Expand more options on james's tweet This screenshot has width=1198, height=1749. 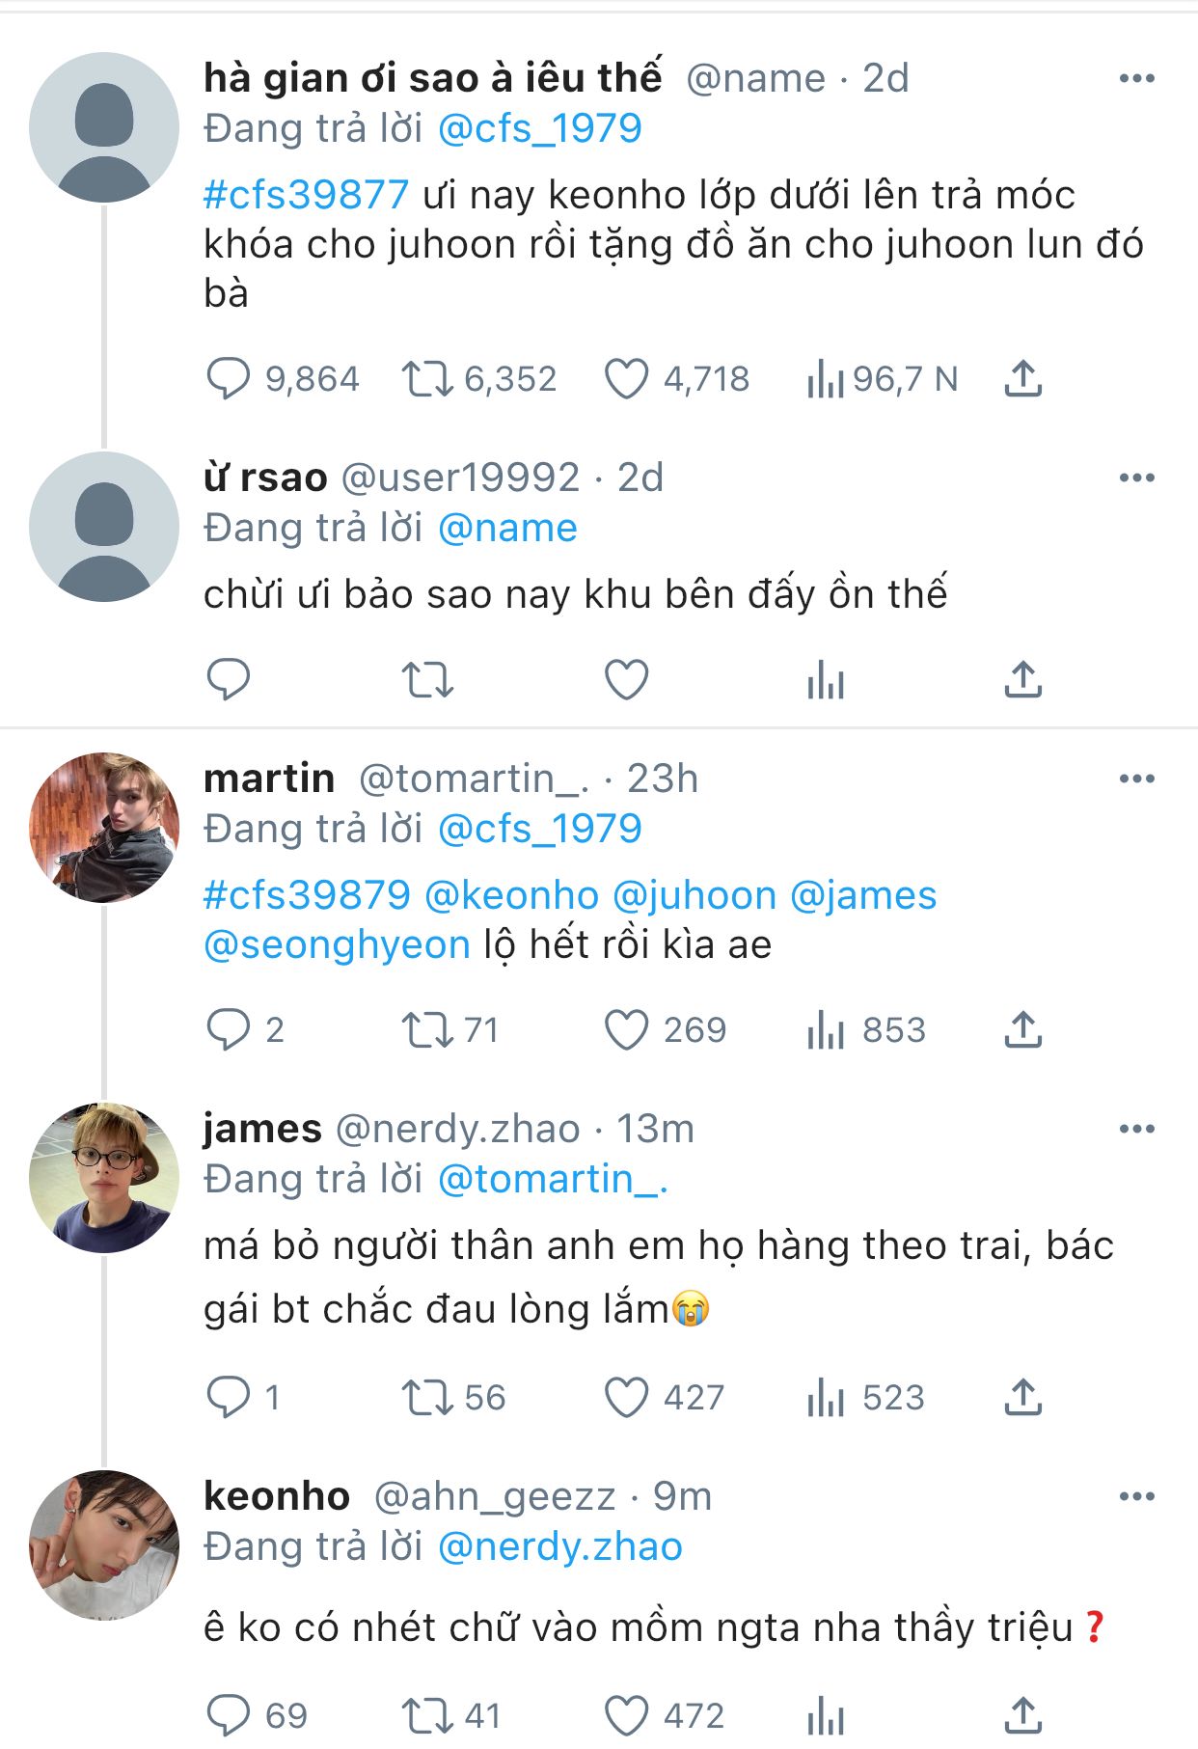pos(1136,1129)
